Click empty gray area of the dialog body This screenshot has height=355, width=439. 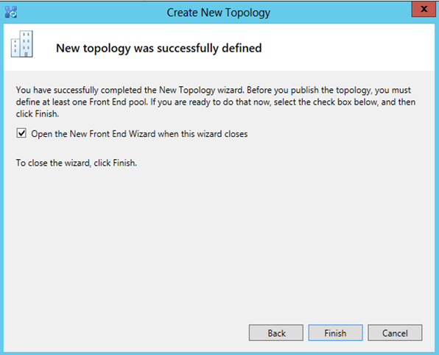(218, 238)
